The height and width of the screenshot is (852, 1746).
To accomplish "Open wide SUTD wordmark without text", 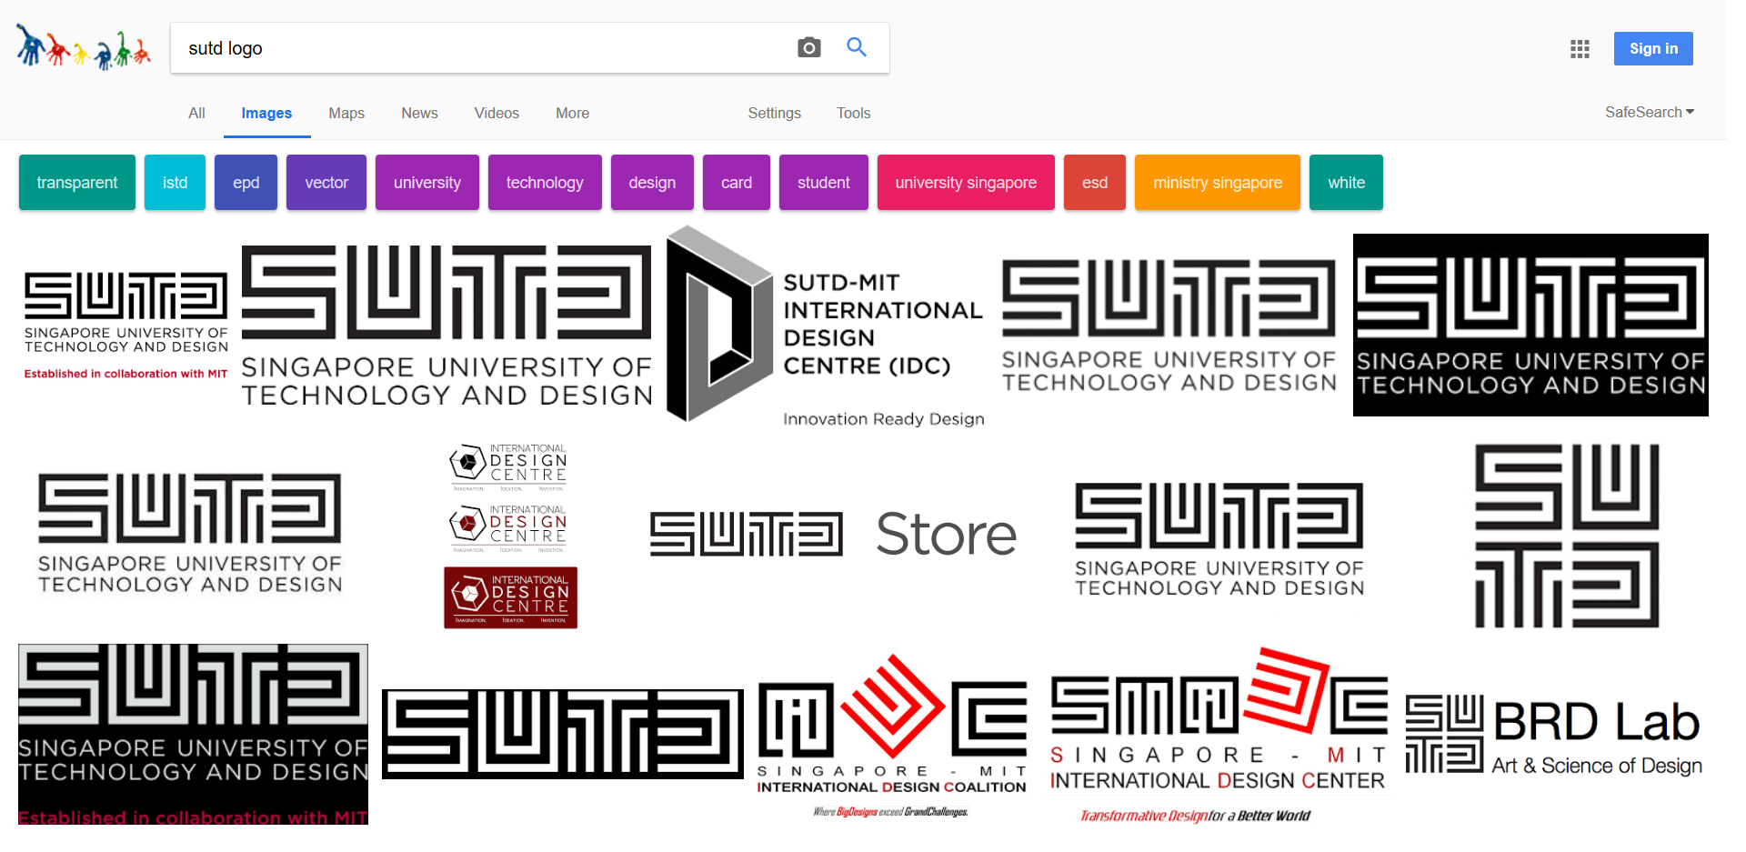I will coord(563,734).
